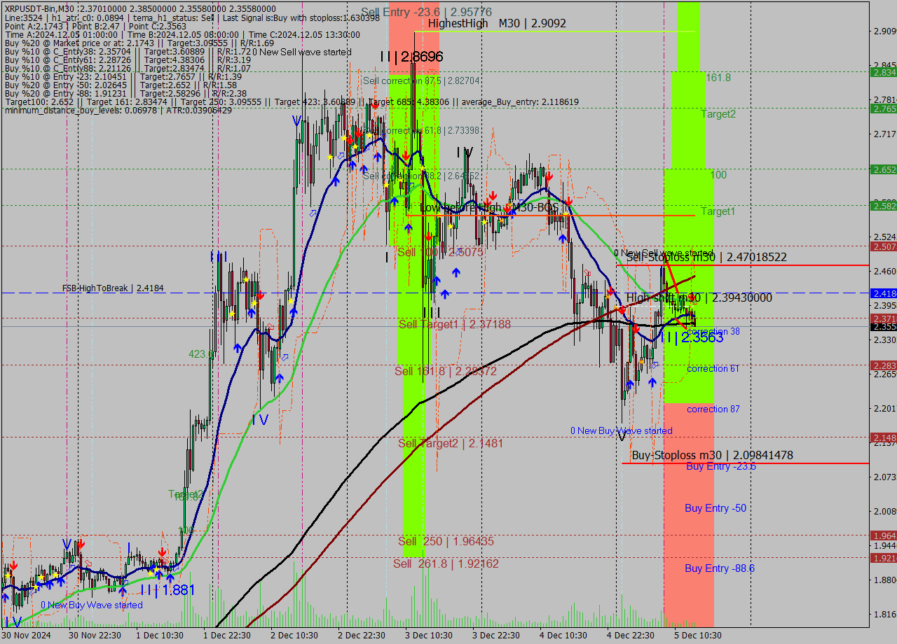
Task: Select the 3 Dec 10:30 time axis label
Action: 429,636
